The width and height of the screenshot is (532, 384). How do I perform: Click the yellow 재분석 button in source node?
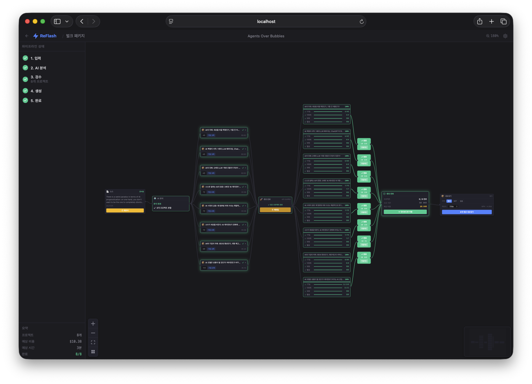(x=125, y=210)
